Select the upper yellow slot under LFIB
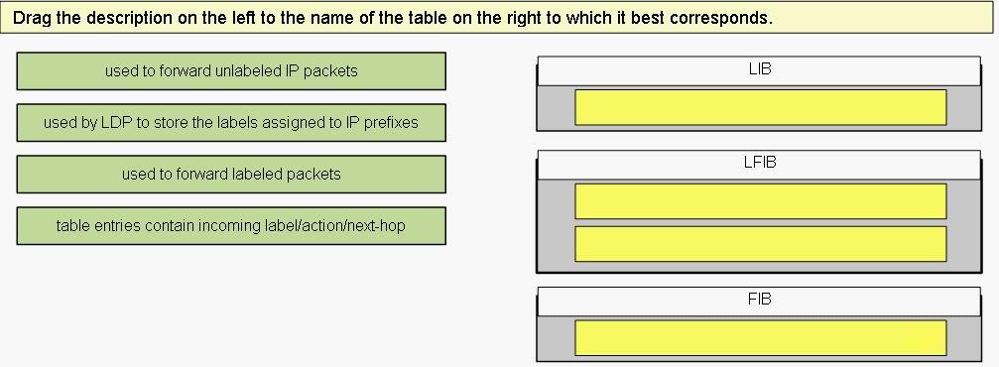999x367 pixels. pos(760,201)
